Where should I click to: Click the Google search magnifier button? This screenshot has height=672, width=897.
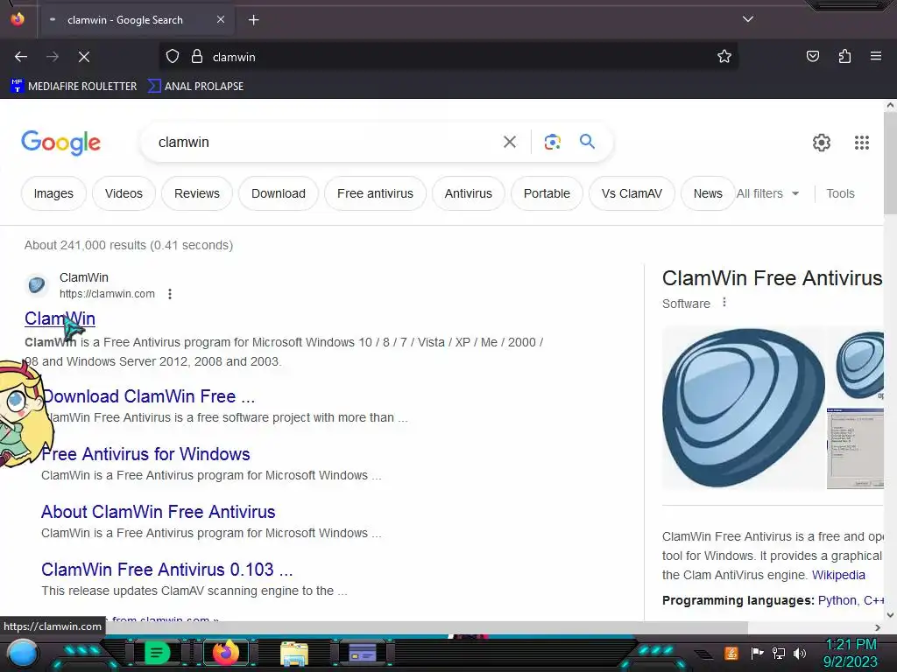587,142
